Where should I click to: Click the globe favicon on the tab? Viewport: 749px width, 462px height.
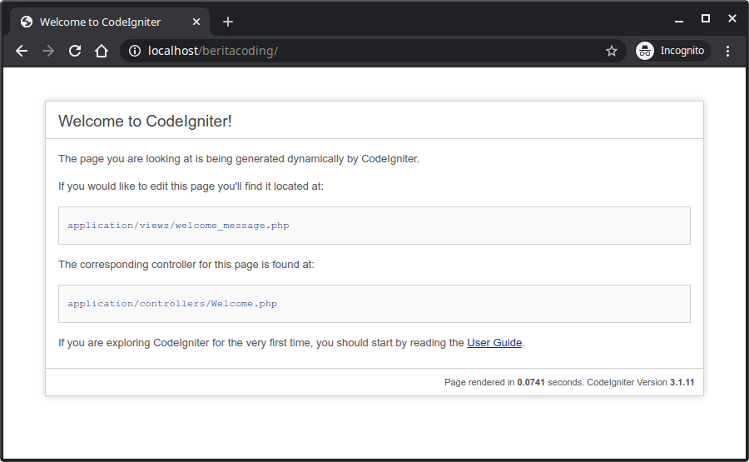click(x=27, y=22)
